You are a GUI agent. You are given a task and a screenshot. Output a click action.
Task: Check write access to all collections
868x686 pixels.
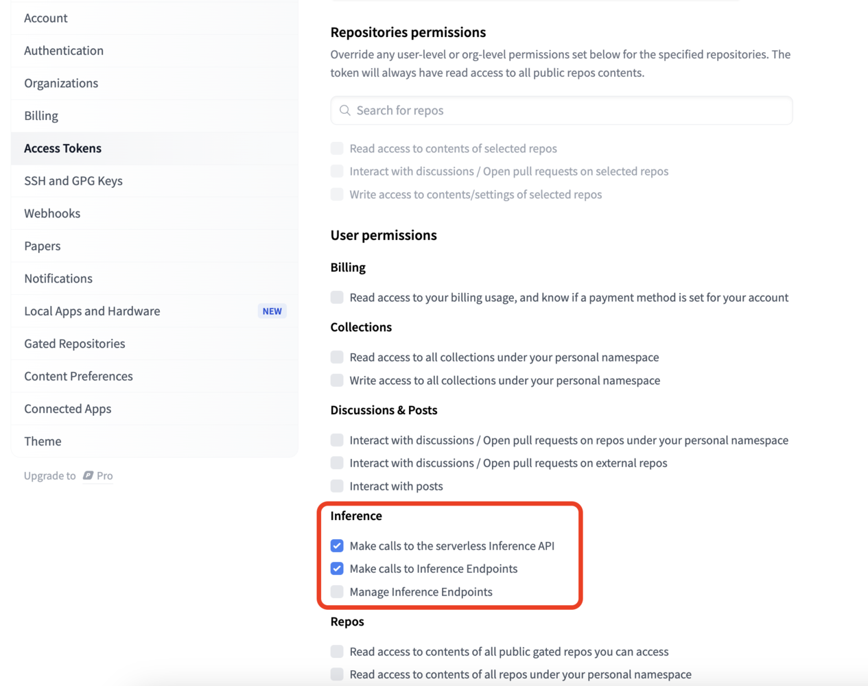[x=337, y=380]
